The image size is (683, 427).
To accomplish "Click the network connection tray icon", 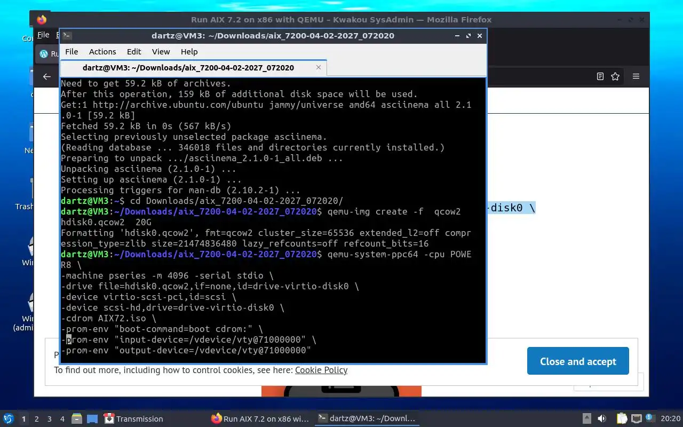I will (x=637, y=419).
